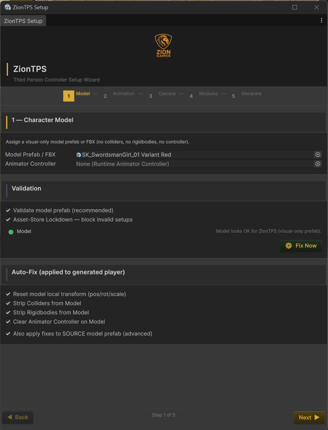This screenshot has height=430, width=328.
Task: Click the SK_SwordsmanGirl_01 Variant Red field
Action: [x=194, y=155]
